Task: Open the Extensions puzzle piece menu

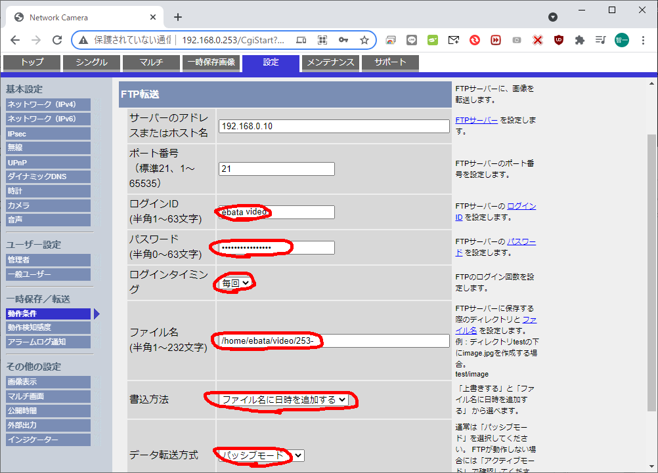Action: point(579,40)
